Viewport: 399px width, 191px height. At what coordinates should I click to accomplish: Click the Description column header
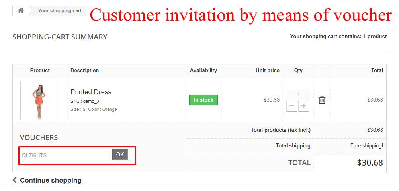point(85,71)
